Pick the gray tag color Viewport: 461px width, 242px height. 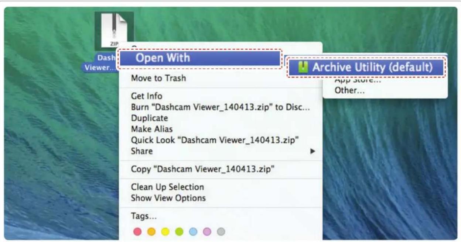click(x=221, y=231)
